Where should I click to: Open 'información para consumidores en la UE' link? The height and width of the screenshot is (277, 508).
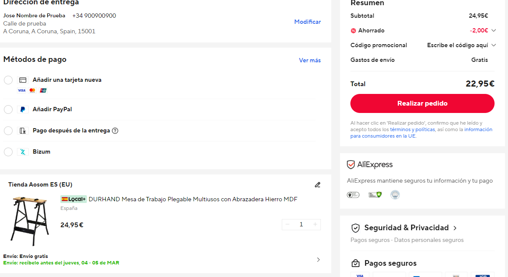pos(421,133)
